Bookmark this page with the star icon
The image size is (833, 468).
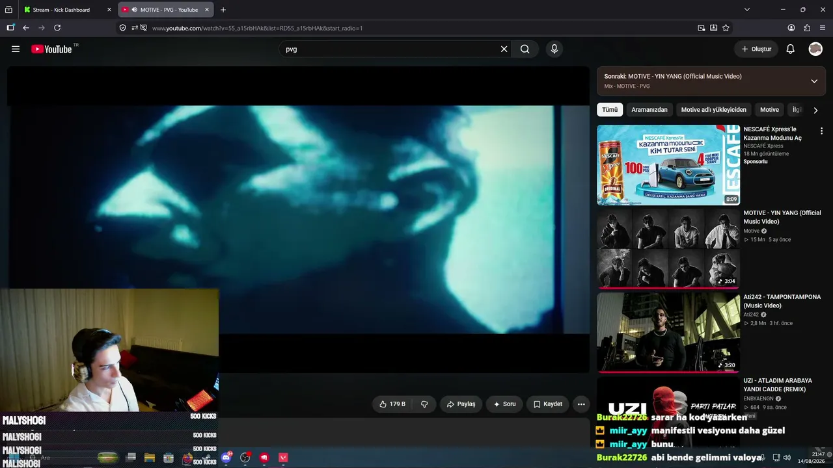point(726,28)
